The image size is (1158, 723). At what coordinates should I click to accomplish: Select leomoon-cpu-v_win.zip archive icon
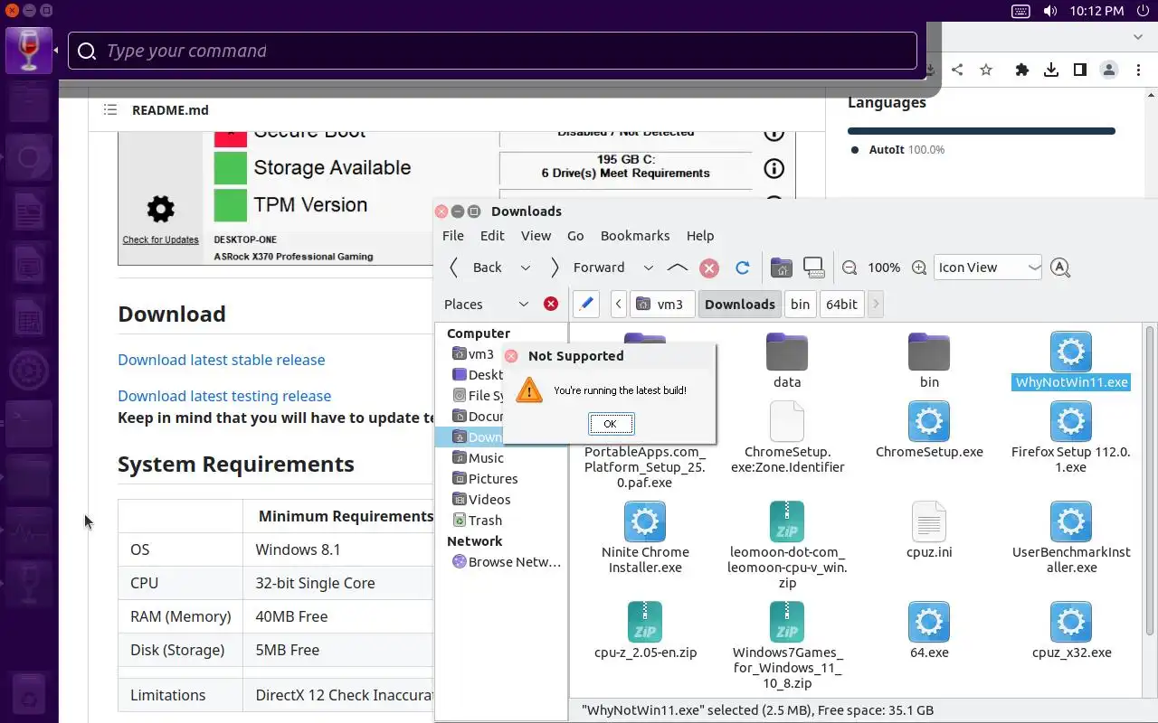[787, 521]
